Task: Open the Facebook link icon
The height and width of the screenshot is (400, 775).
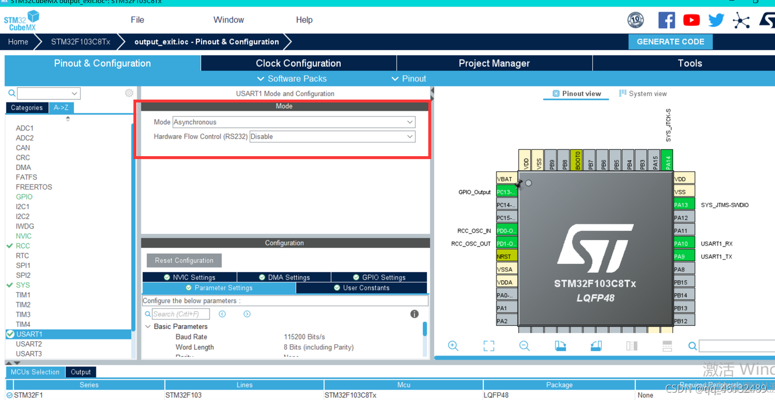Action: click(667, 20)
